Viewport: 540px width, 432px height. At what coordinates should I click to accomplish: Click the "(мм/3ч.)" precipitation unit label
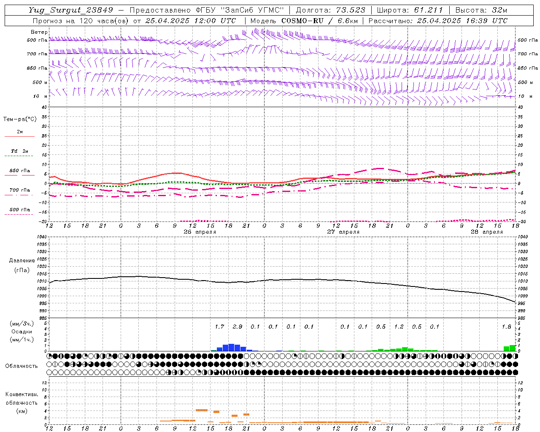pyautogui.click(x=22, y=324)
